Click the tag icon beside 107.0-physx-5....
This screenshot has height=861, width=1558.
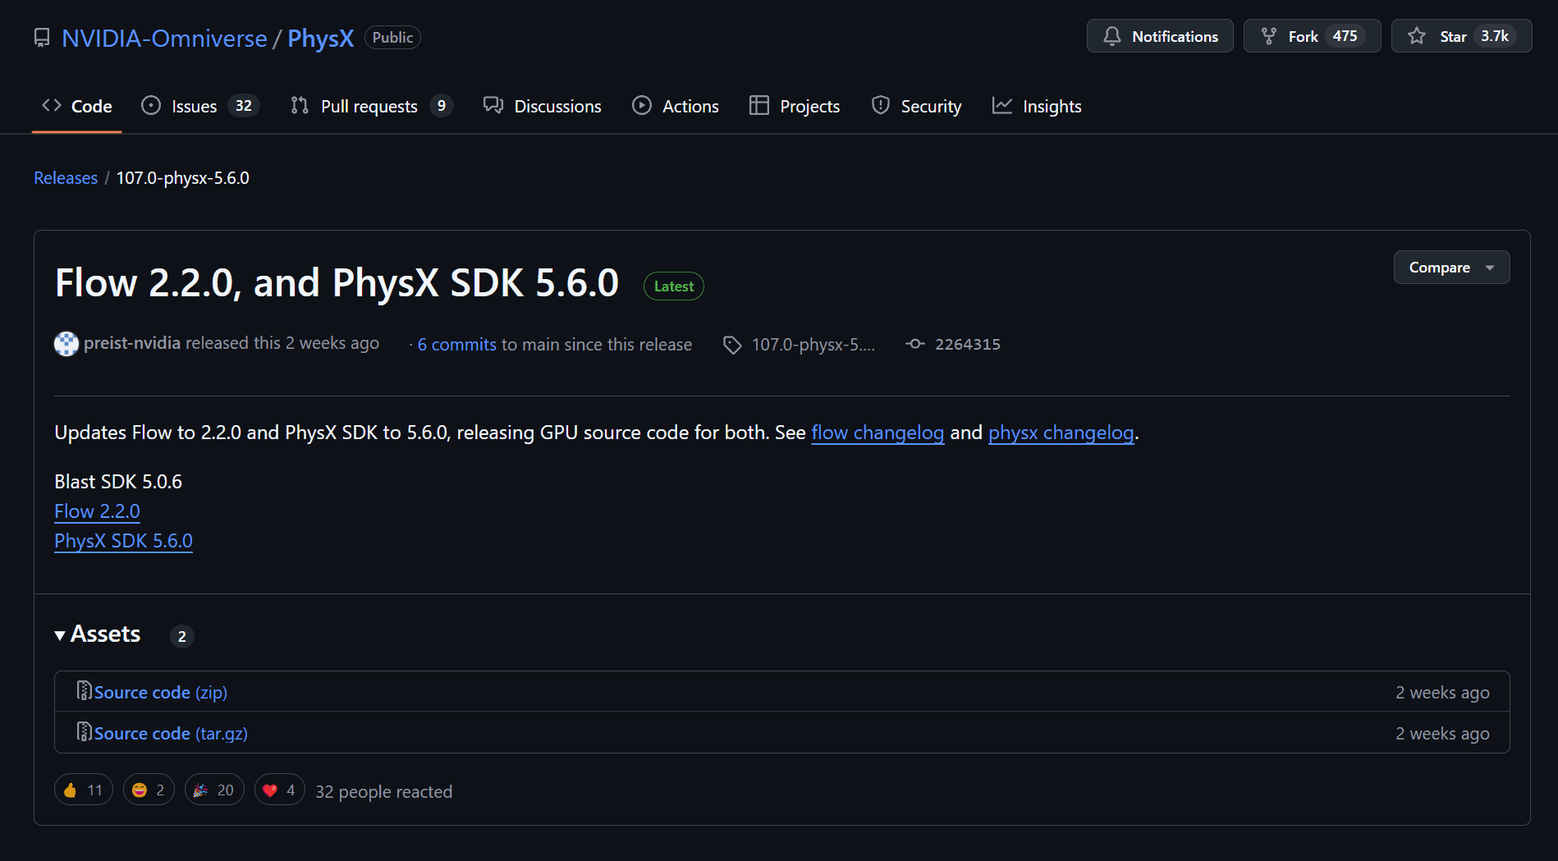point(732,345)
